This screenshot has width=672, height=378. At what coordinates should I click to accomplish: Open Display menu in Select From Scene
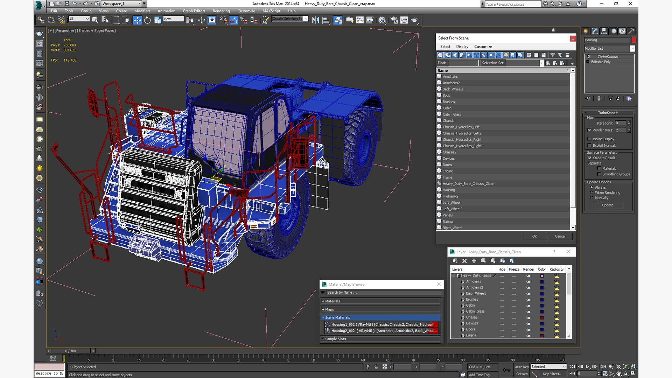coord(462,47)
